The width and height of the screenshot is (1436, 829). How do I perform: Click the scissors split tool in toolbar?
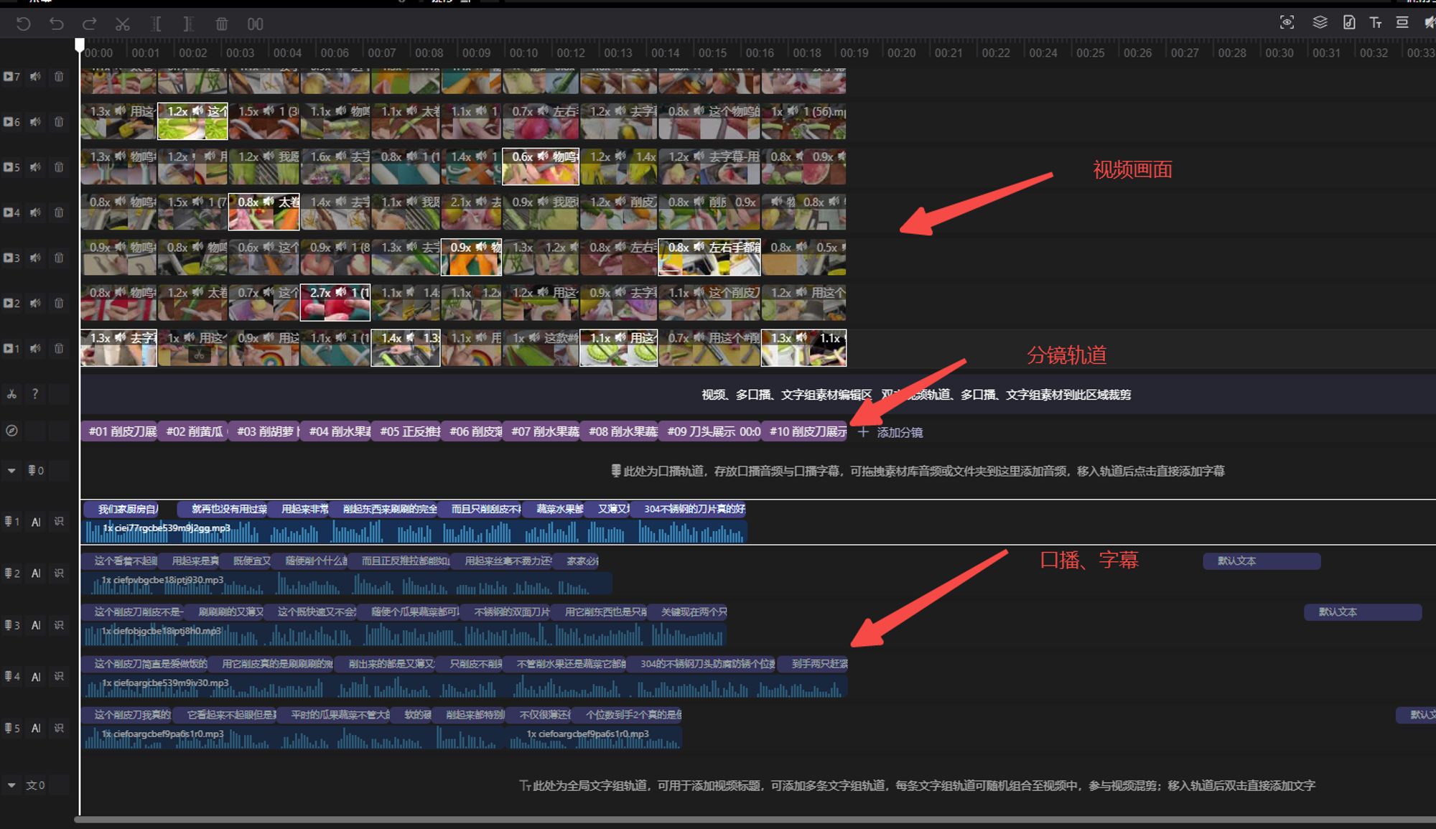pyautogui.click(x=123, y=24)
